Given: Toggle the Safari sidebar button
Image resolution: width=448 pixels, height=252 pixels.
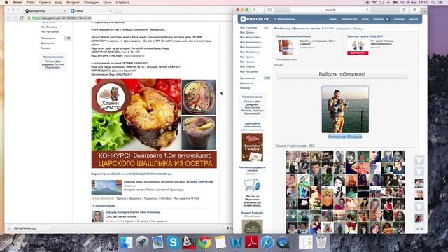Looking at the screenshot, I should click(269, 10).
